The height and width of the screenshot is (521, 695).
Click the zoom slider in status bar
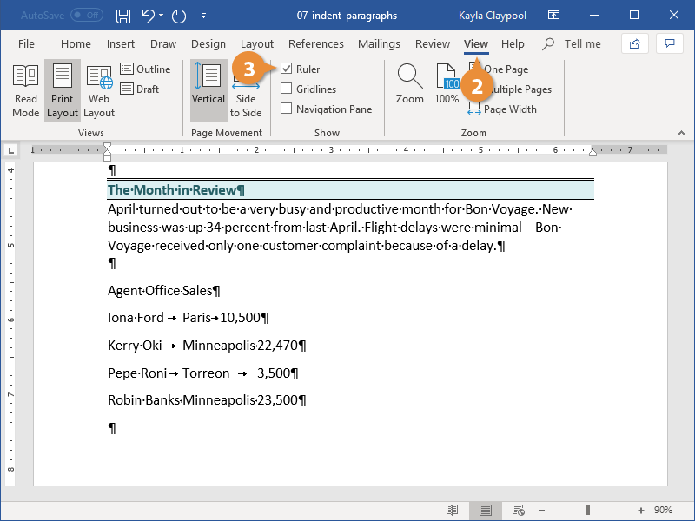[x=589, y=510]
